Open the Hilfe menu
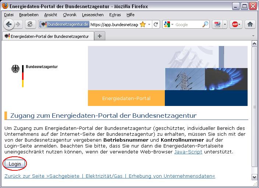 coord(130,15)
